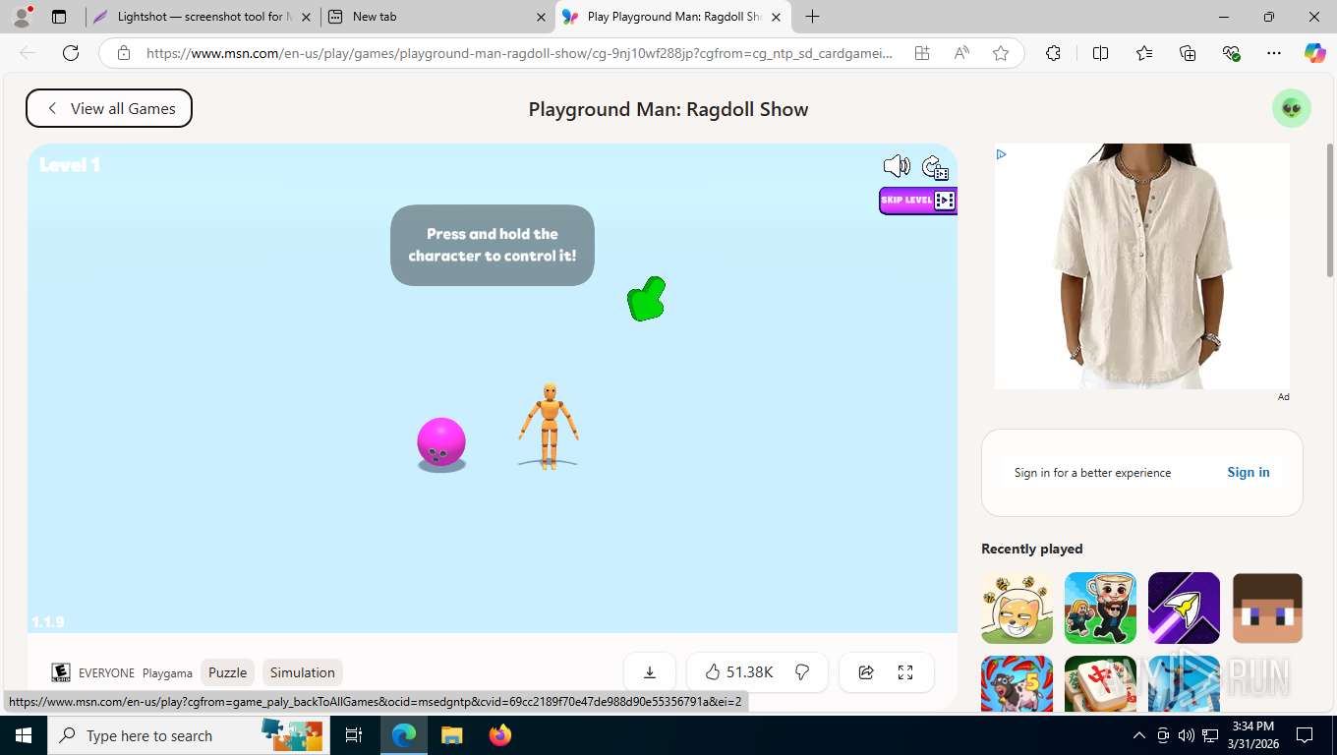The height and width of the screenshot is (755, 1337).
Task: Open the apps available icon in address bar
Action: click(x=922, y=53)
